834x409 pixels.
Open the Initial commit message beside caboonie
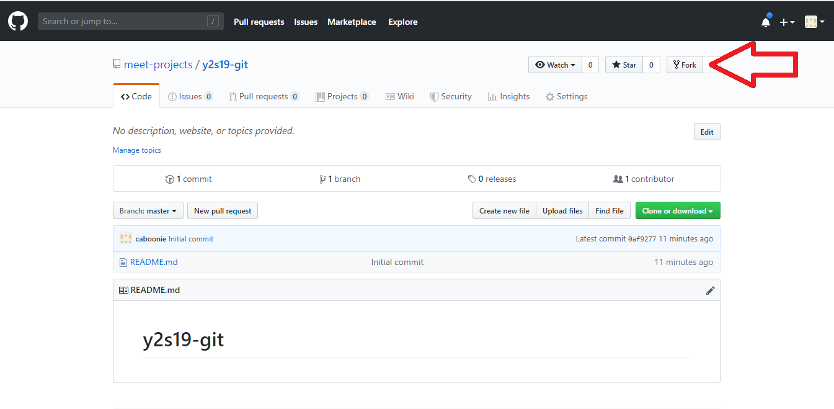click(x=191, y=239)
